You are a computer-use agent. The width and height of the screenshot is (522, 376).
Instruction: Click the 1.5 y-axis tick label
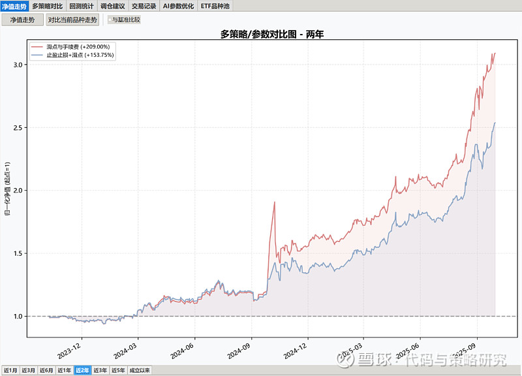click(x=18, y=253)
